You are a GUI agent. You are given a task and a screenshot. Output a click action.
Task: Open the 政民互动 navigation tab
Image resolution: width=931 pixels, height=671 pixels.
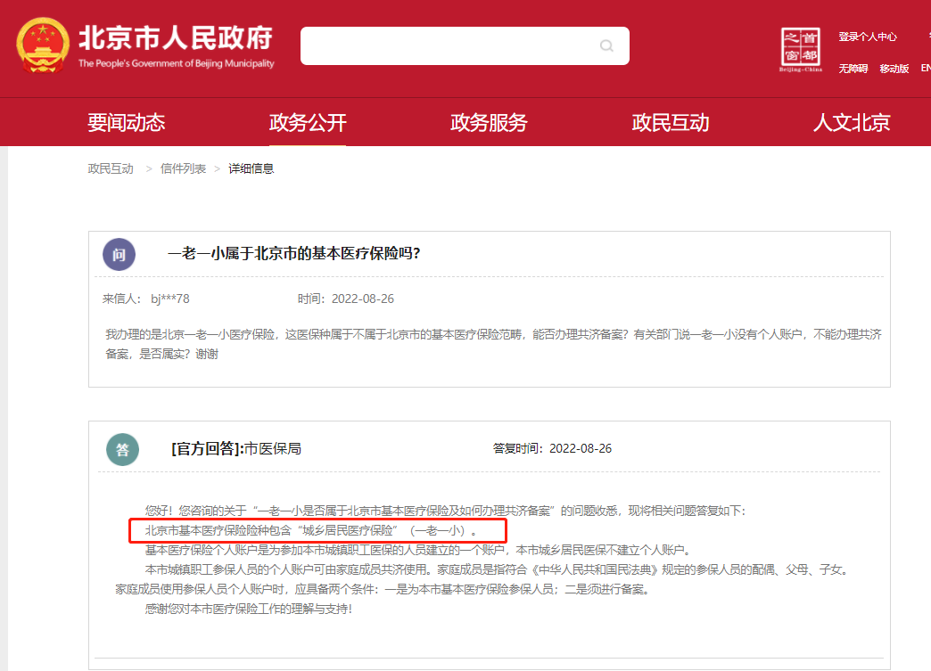click(x=671, y=123)
